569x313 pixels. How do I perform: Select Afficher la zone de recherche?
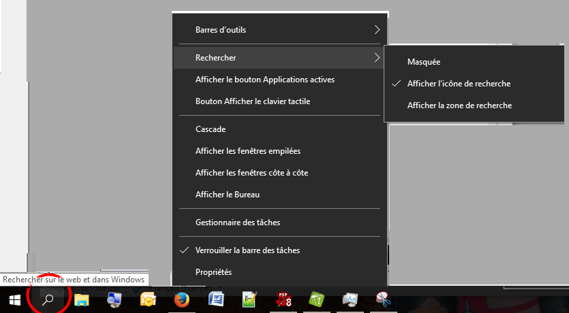(459, 105)
